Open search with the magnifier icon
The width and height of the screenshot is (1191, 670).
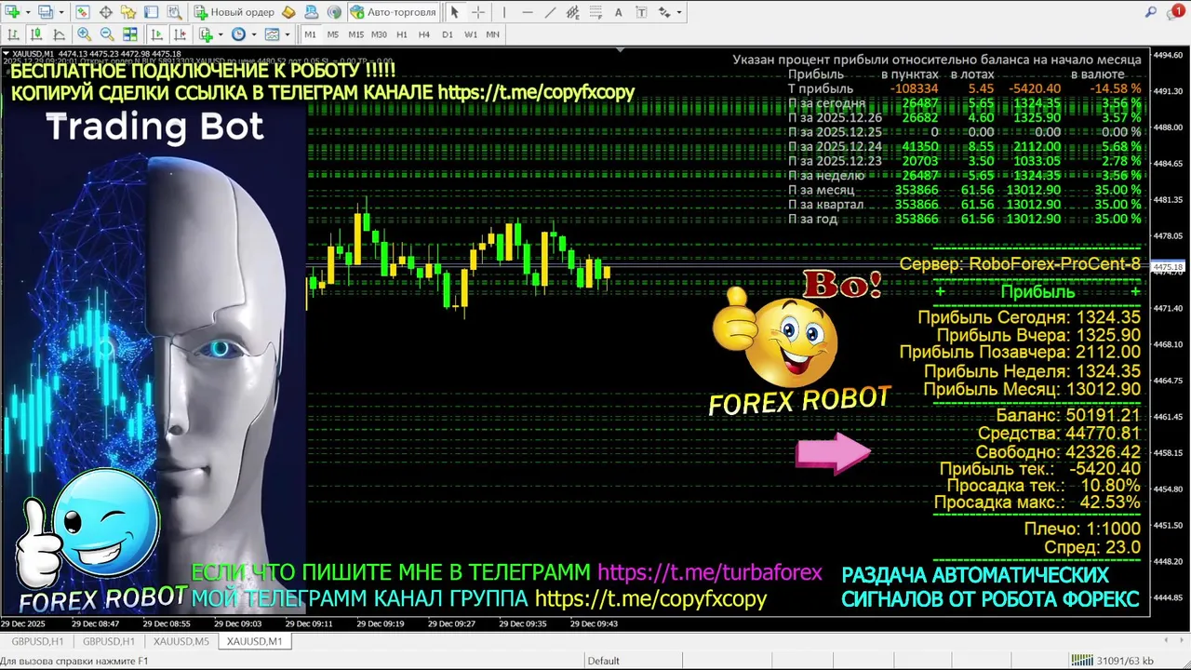tap(1152, 12)
